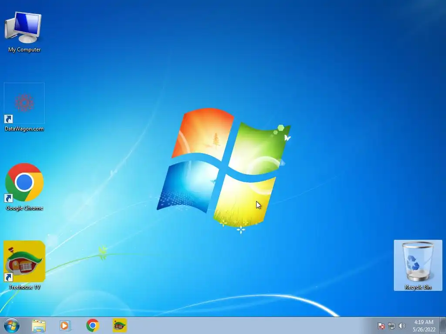This screenshot has height=334, width=446.
Task: Click the clock showing 4:19 AM
Action: [424, 322]
